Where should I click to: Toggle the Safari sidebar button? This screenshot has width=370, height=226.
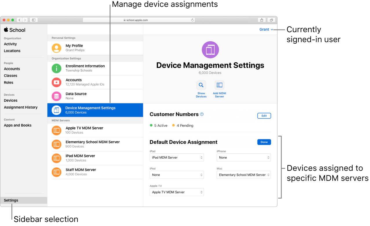(34, 20)
